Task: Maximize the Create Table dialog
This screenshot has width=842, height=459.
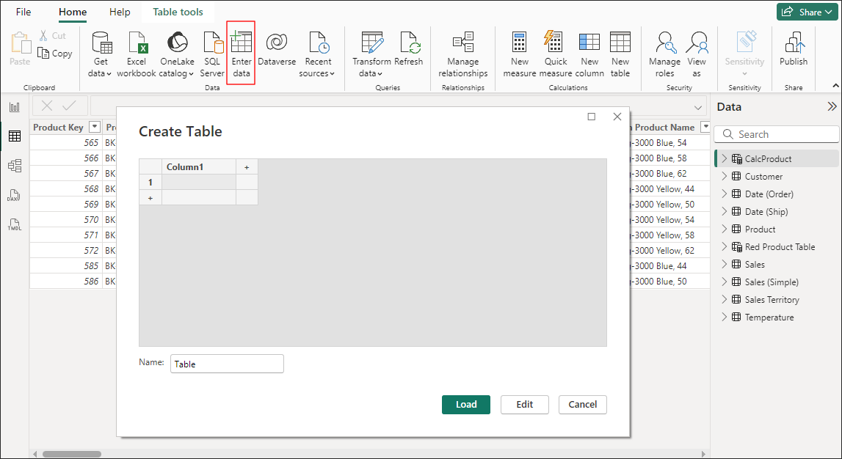Action: tap(591, 117)
